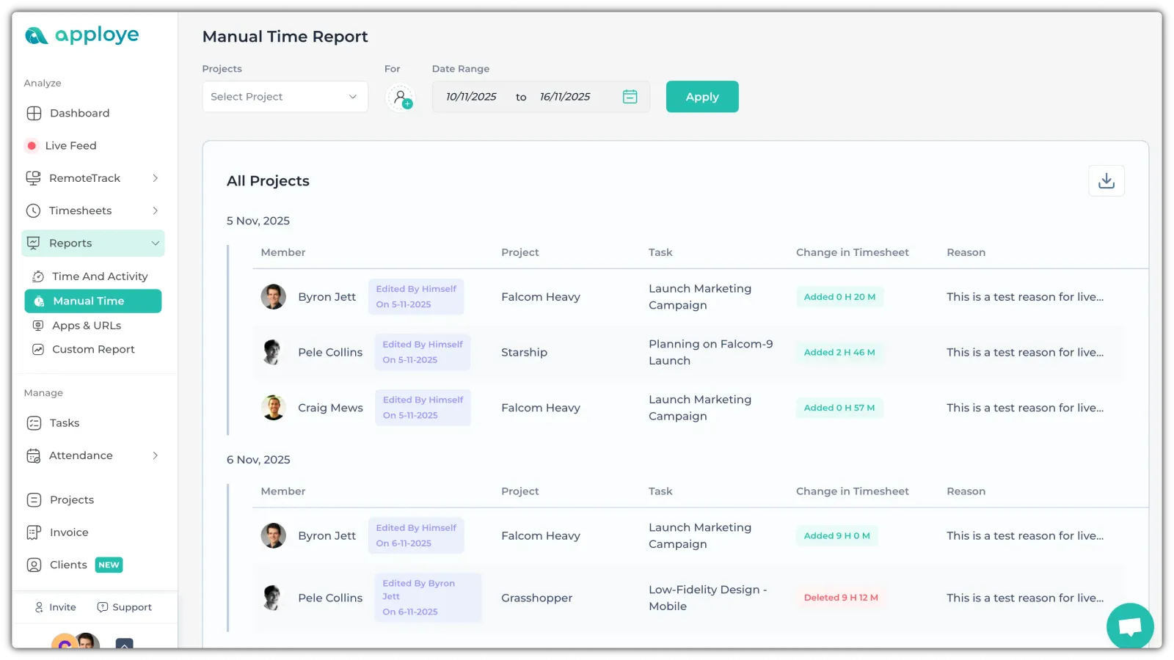This screenshot has height=660, width=1174.
Task: Open the Apps & URLs report
Action: 87,326
